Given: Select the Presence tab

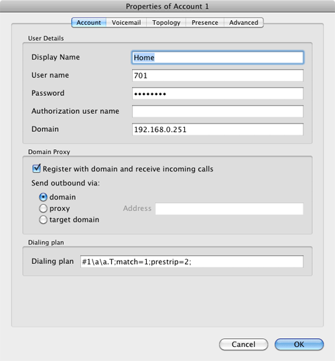Looking at the screenshot, I should click(205, 23).
